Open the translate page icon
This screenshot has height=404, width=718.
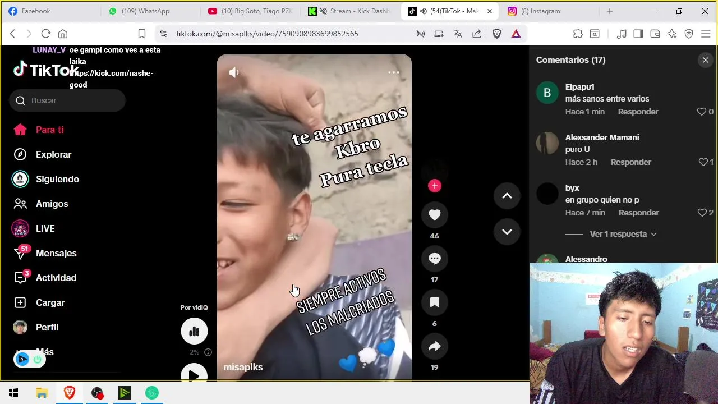(x=458, y=34)
